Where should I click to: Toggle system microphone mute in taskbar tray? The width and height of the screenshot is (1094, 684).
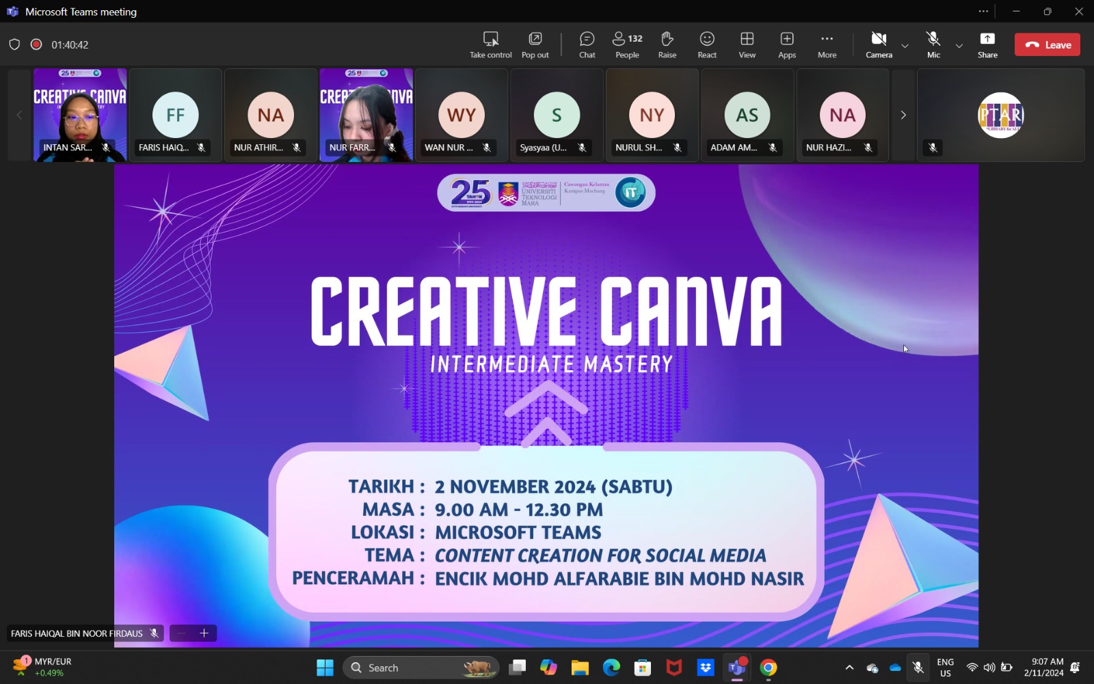[x=918, y=668]
